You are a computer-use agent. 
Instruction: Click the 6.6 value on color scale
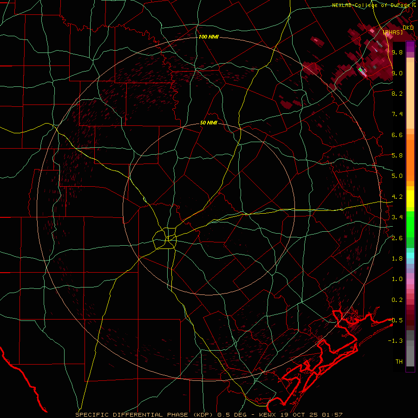tap(397, 135)
